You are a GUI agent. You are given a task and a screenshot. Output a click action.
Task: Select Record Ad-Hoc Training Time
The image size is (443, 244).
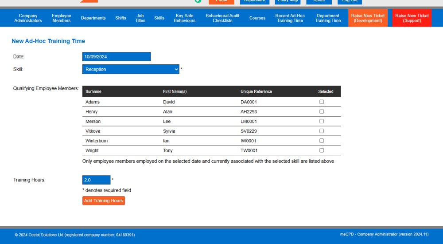pyautogui.click(x=290, y=18)
